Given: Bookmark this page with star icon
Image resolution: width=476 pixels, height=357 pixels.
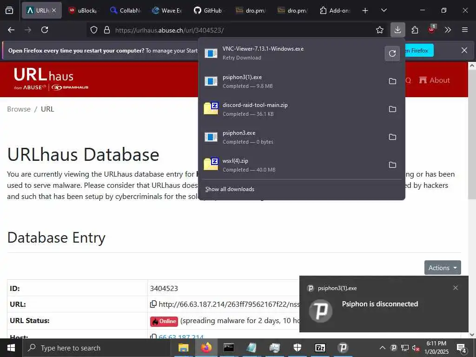Looking at the screenshot, I should [379, 30].
